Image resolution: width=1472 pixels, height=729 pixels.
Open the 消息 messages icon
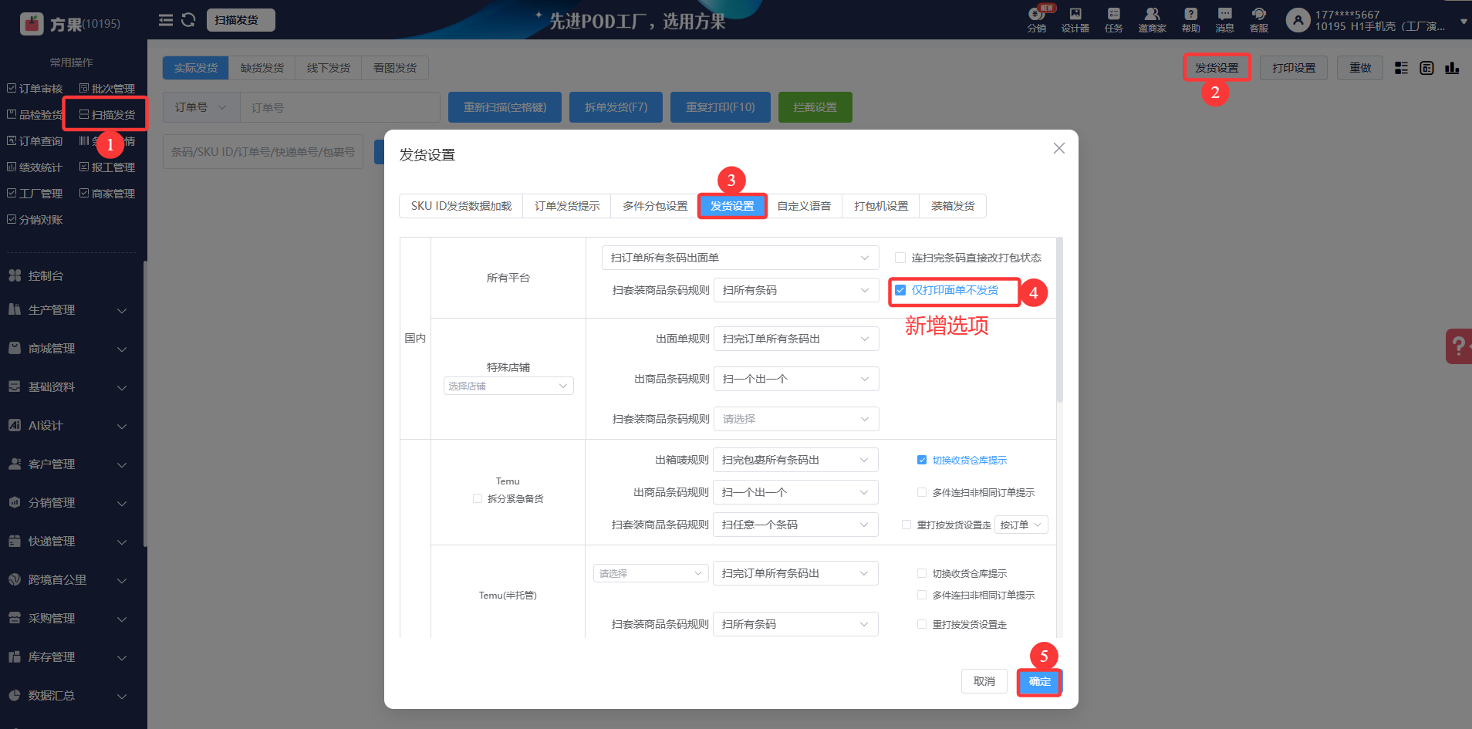coord(1224,19)
